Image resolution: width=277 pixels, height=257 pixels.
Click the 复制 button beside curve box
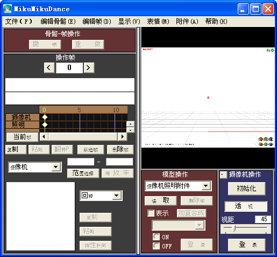[x=96, y=218]
